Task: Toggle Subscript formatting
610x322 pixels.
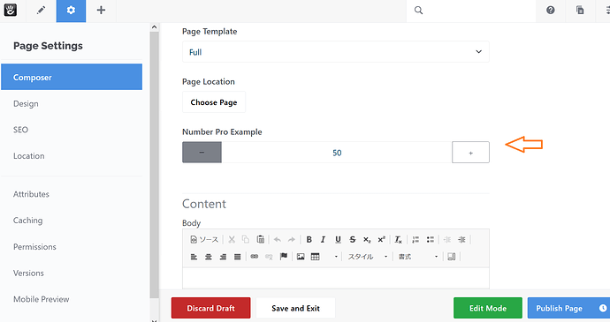Action: tap(367, 240)
